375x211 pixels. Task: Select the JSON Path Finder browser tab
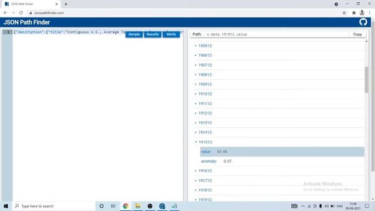[31, 4]
